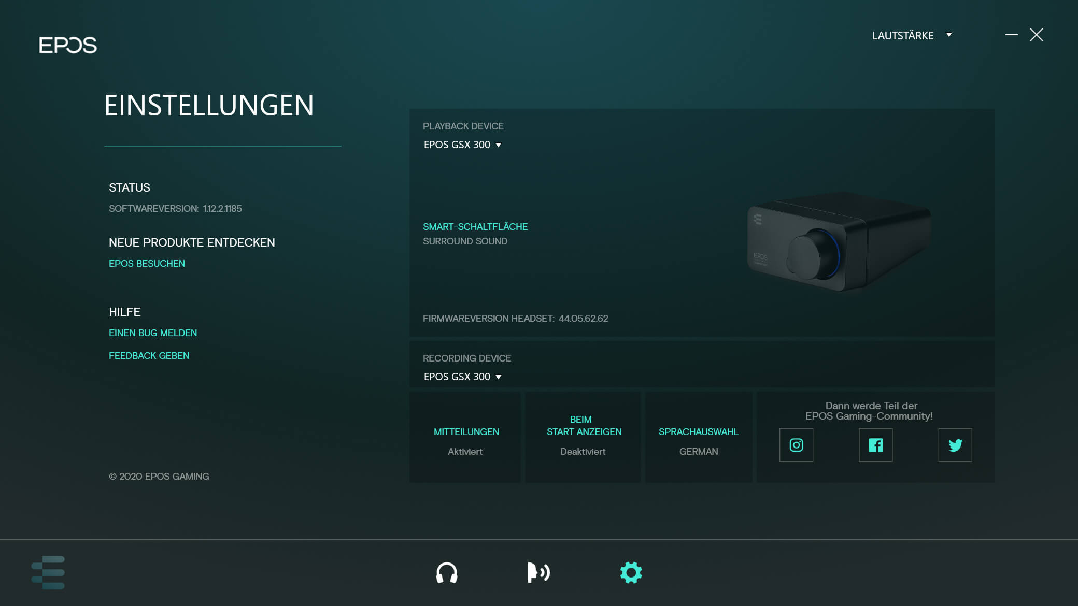1078x606 pixels.
Task: Open the headphones playback tab
Action: click(x=446, y=573)
